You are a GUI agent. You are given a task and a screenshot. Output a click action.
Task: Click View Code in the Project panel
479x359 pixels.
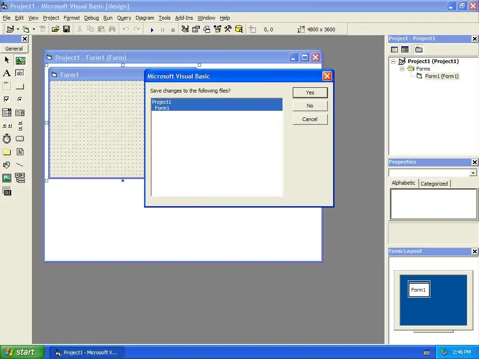coord(394,50)
